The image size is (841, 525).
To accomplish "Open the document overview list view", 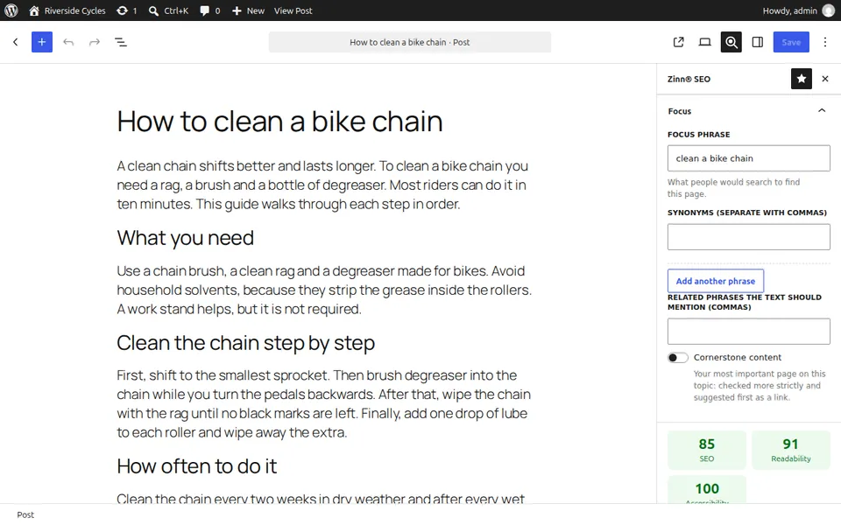I will (x=121, y=42).
